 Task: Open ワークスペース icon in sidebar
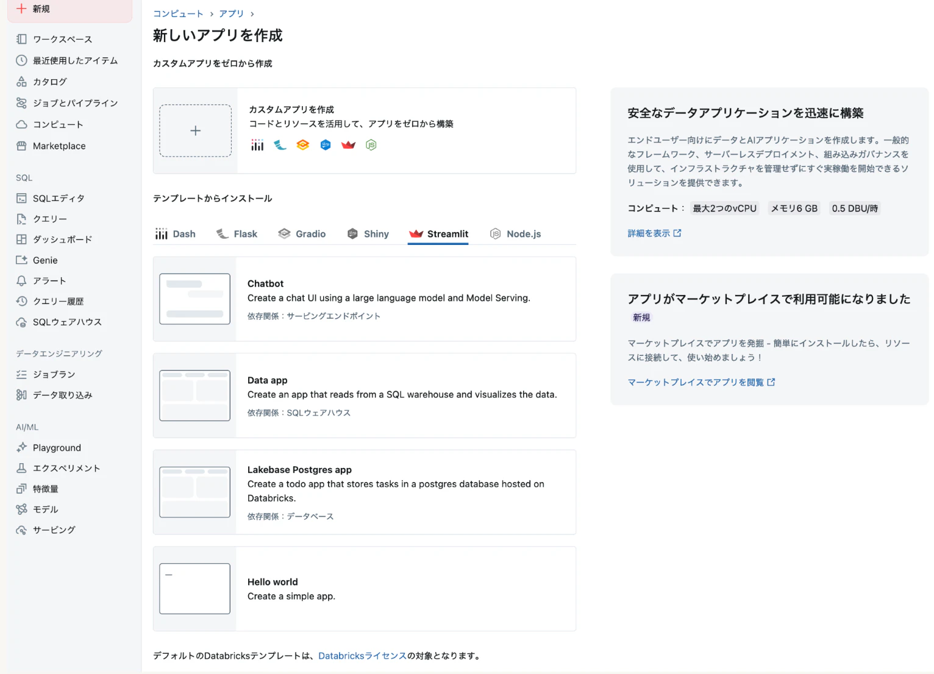[21, 39]
